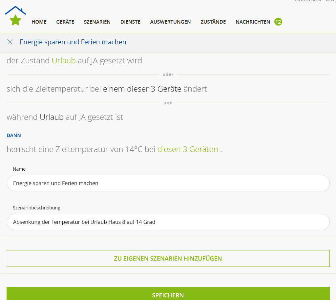Viewport: 336px width, 300px height.
Task: Save the scenario with SPEICHERN
Action: click(168, 294)
